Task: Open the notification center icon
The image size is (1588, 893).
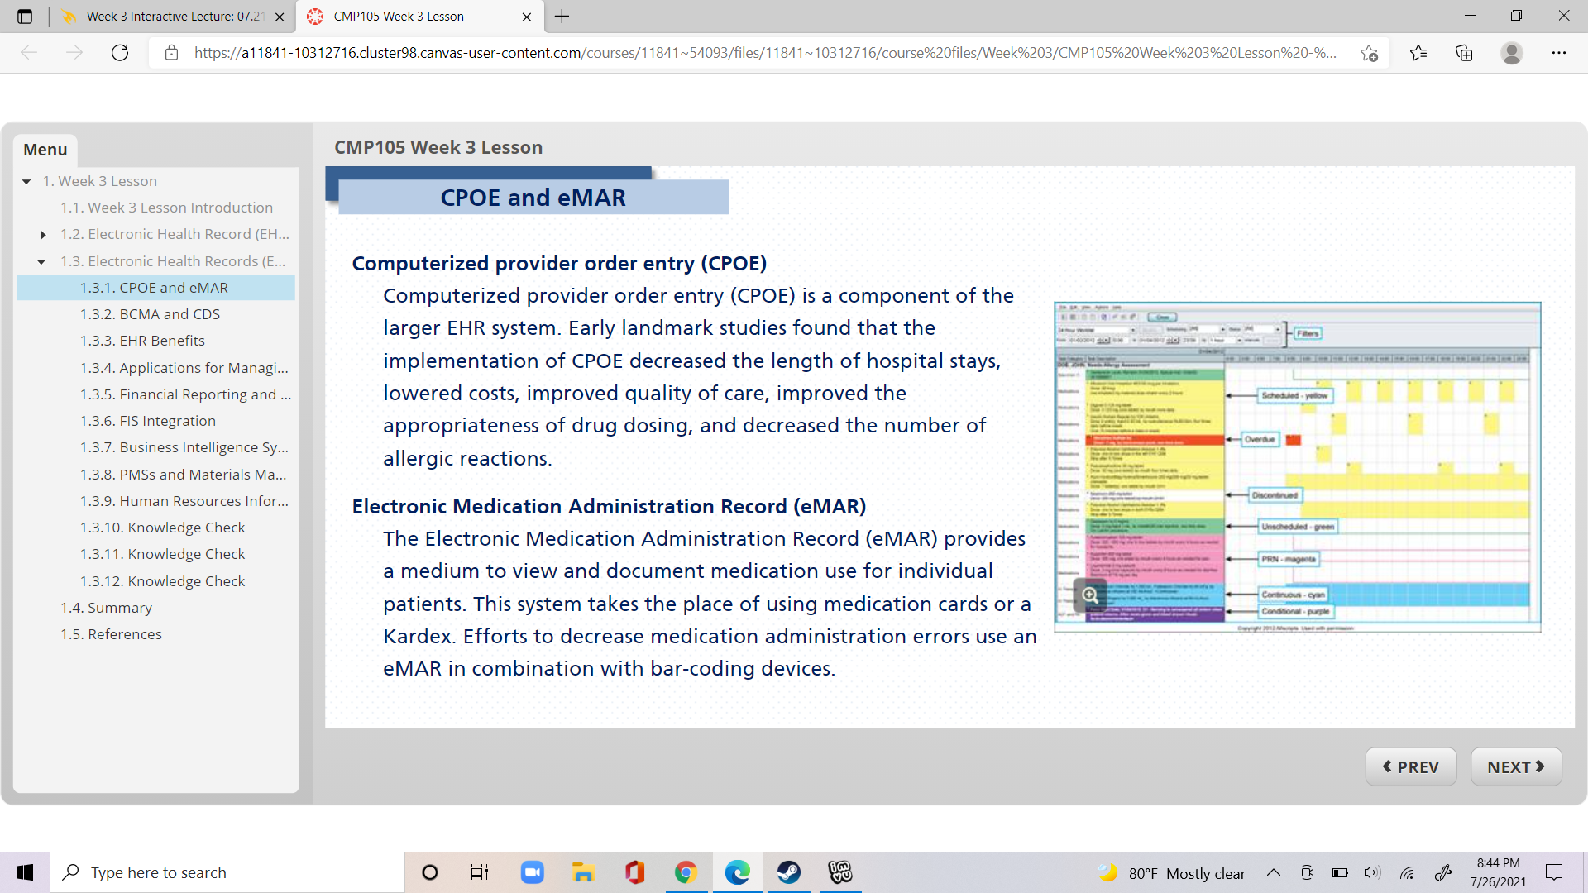Action: click(1554, 872)
